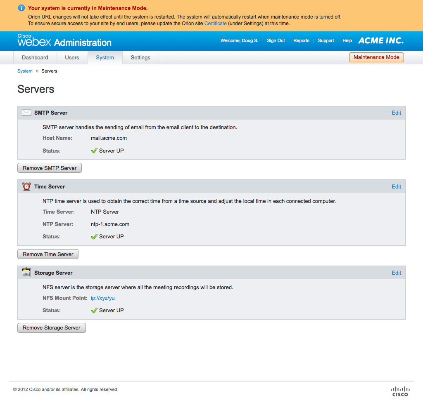Image resolution: width=423 pixels, height=405 pixels.
Task: Click the SMTP Server envelope icon
Action: click(x=26, y=113)
